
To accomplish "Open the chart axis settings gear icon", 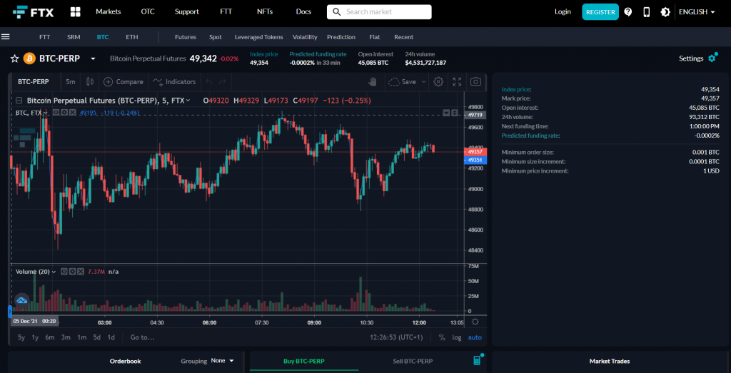I will pos(475,322).
